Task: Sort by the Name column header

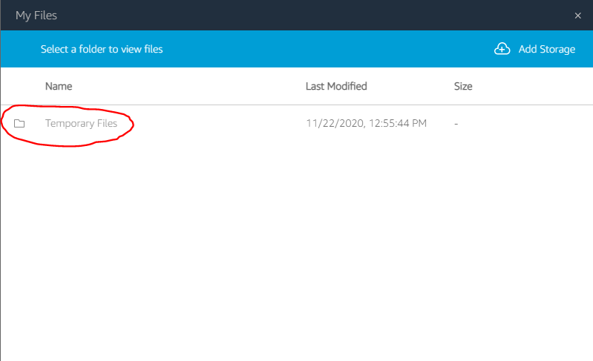Action: pyautogui.click(x=59, y=86)
